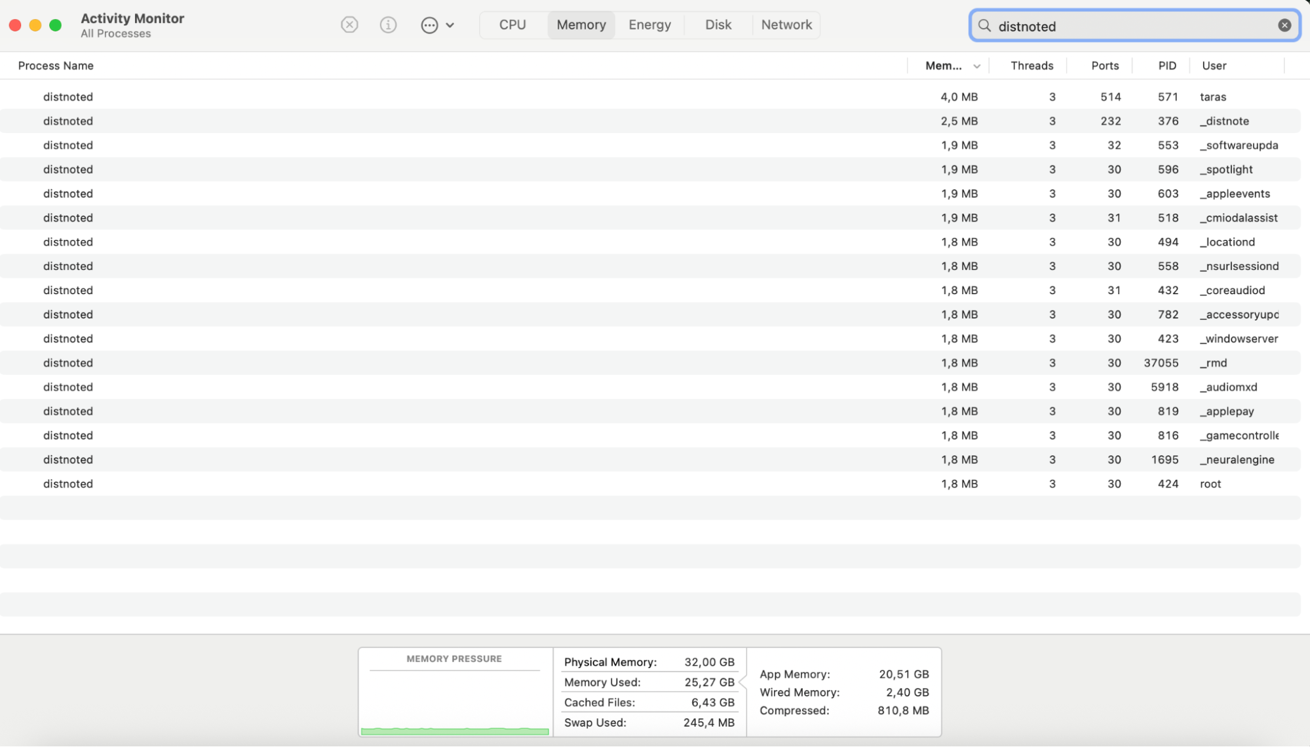Click the yellow minimize traffic light
This screenshot has height=747, width=1310.
(x=35, y=24)
